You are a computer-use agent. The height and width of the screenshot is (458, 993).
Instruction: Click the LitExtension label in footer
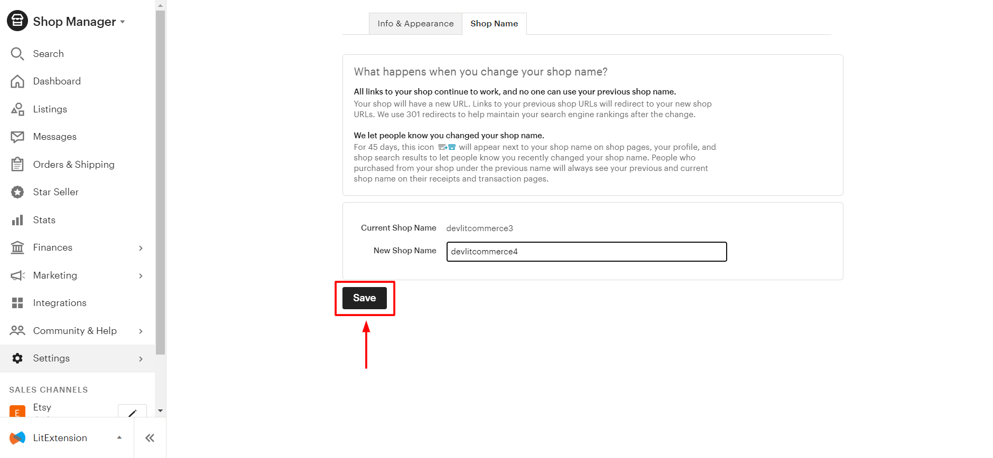60,438
